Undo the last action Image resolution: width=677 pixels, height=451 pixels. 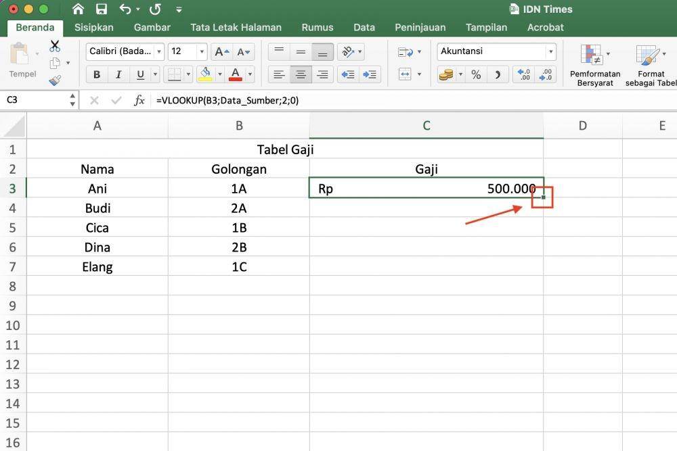point(125,9)
